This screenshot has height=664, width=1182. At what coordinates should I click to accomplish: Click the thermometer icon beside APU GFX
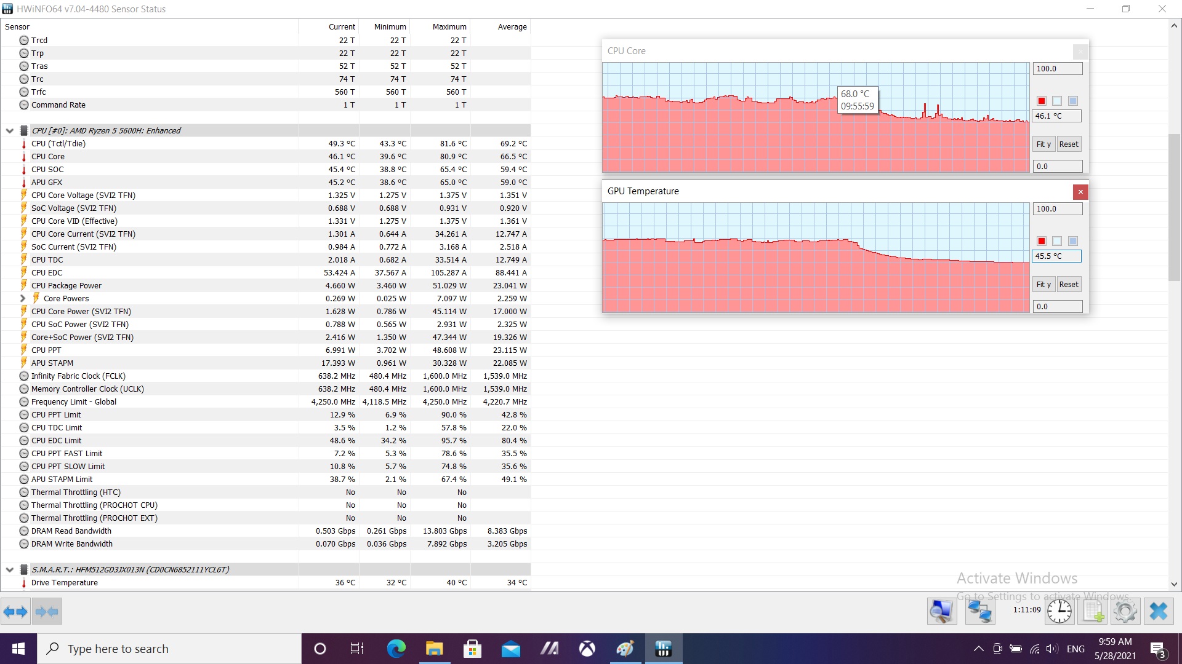24,183
